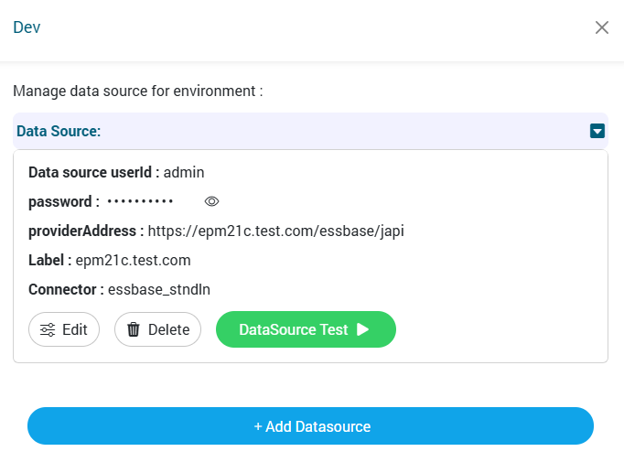
Task: Click the bold providerAddress field label
Action: (x=85, y=231)
